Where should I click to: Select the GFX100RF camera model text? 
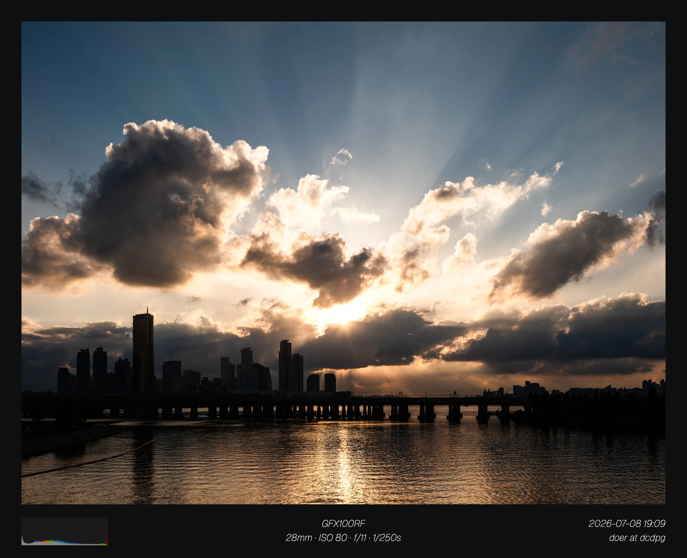tap(343, 523)
